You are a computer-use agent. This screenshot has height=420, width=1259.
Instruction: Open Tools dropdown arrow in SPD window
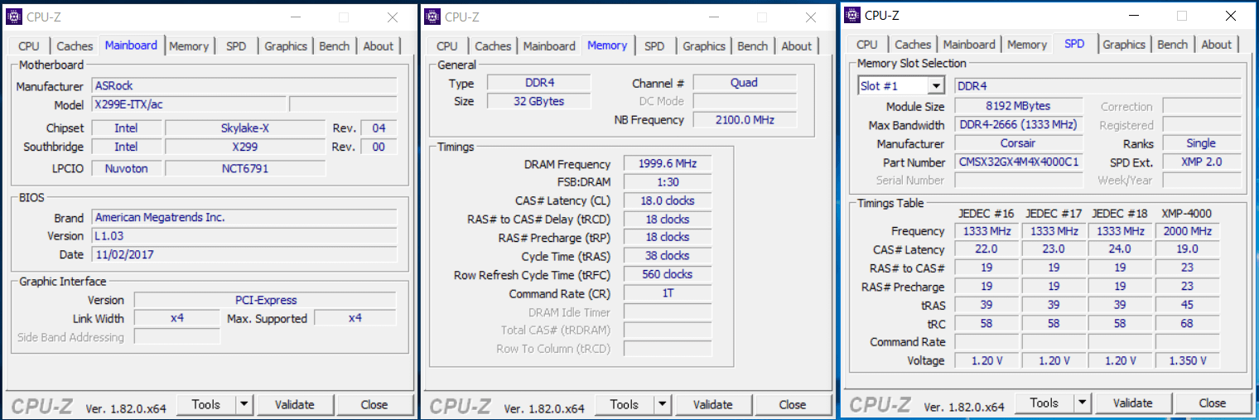[x=1083, y=403]
